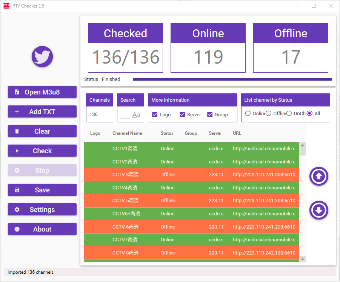Click the Logo column header

95,133
